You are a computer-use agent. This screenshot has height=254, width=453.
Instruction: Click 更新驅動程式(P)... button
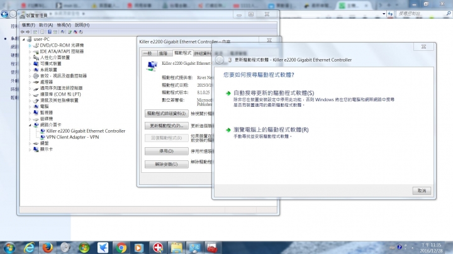click(x=166, y=126)
